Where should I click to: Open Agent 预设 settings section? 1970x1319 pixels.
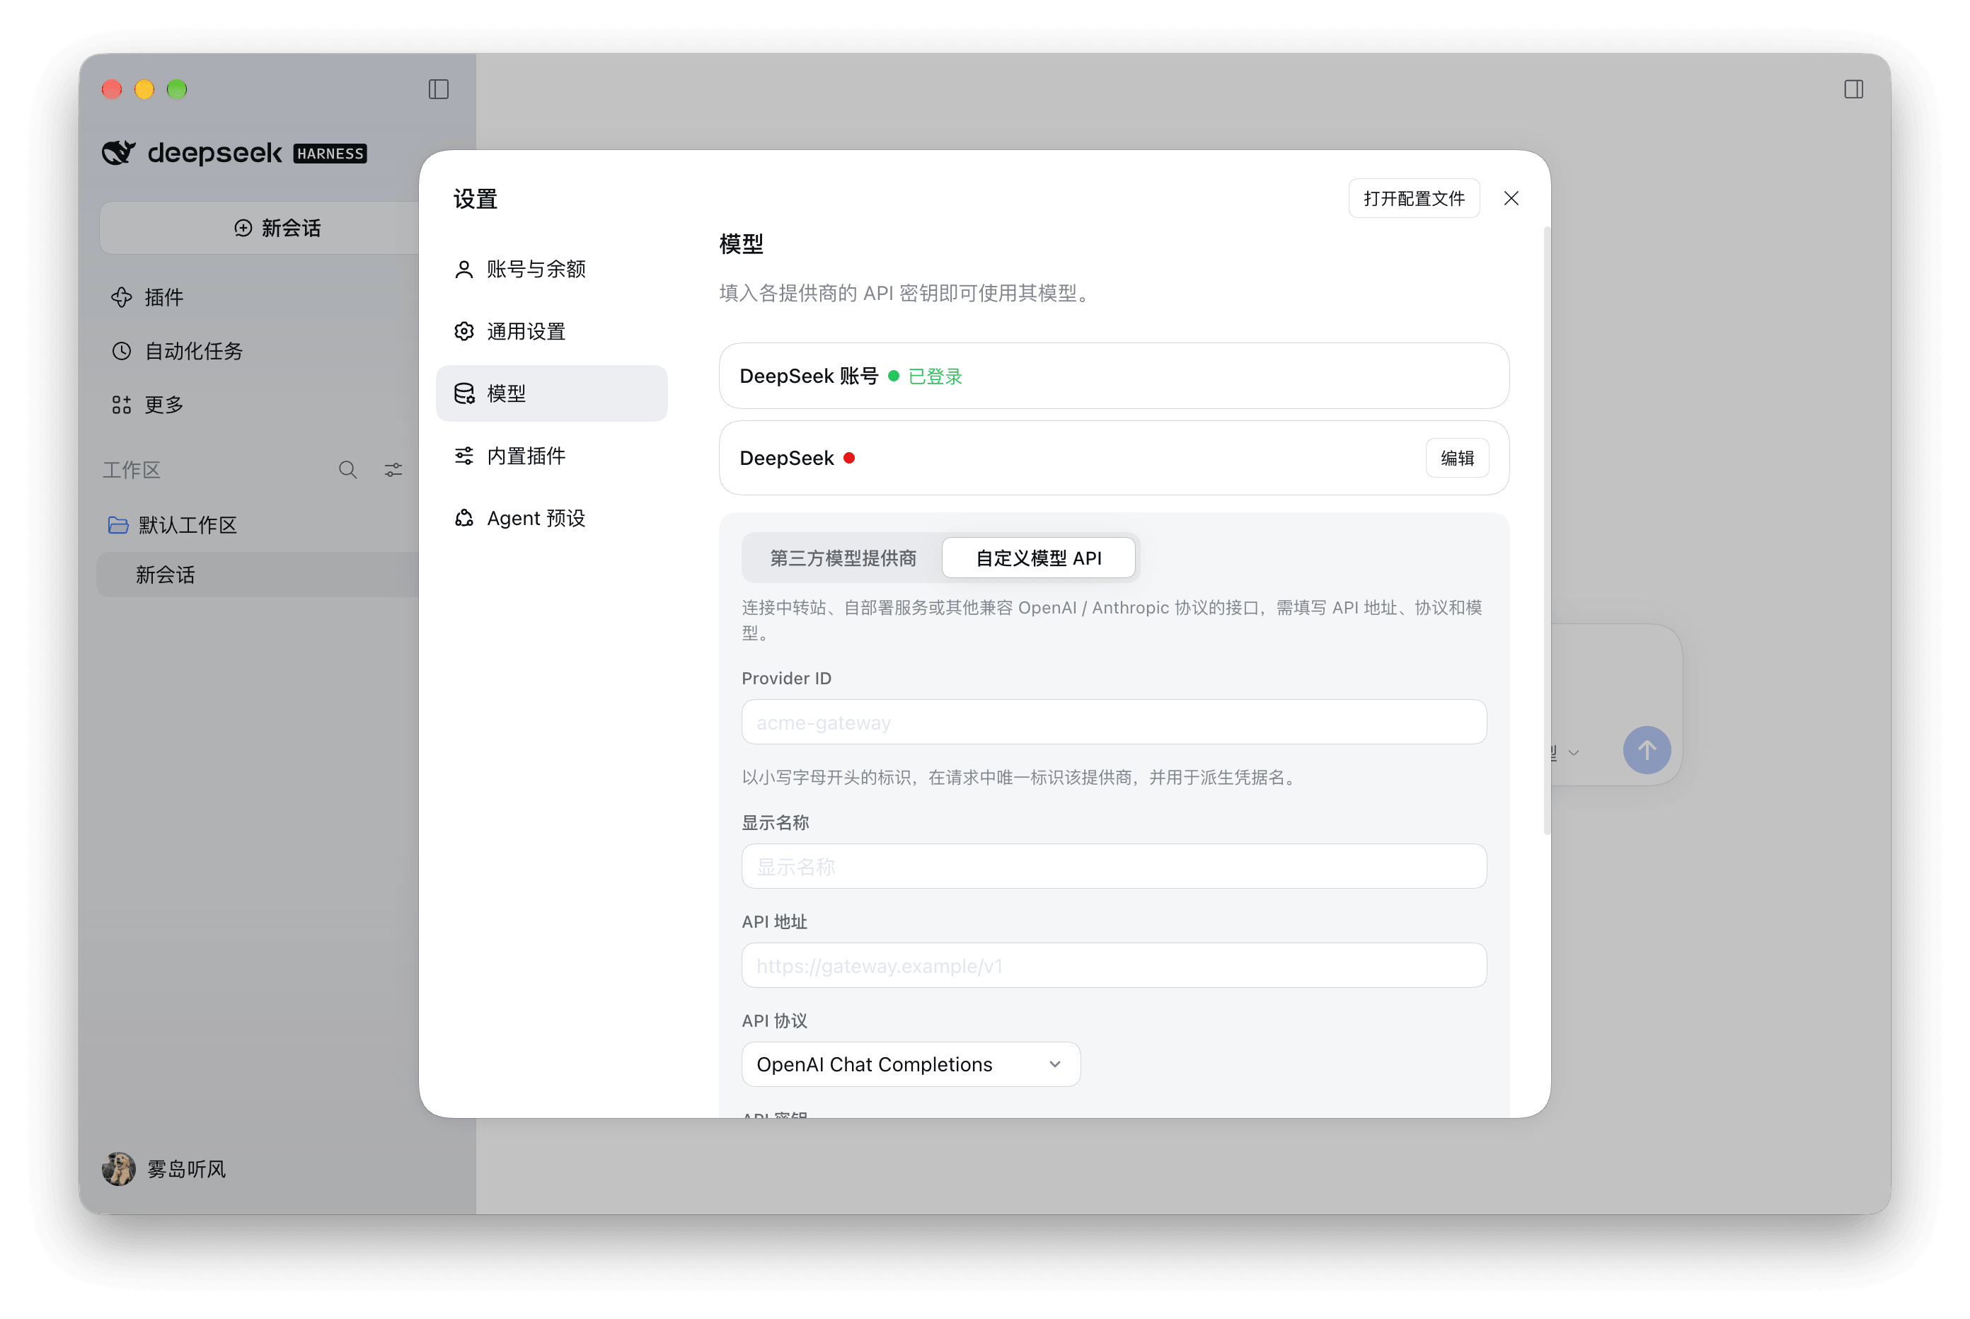(x=551, y=518)
